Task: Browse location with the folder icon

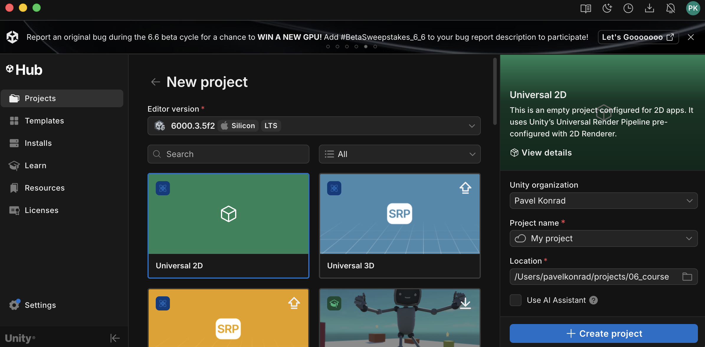Action: (687, 277)
